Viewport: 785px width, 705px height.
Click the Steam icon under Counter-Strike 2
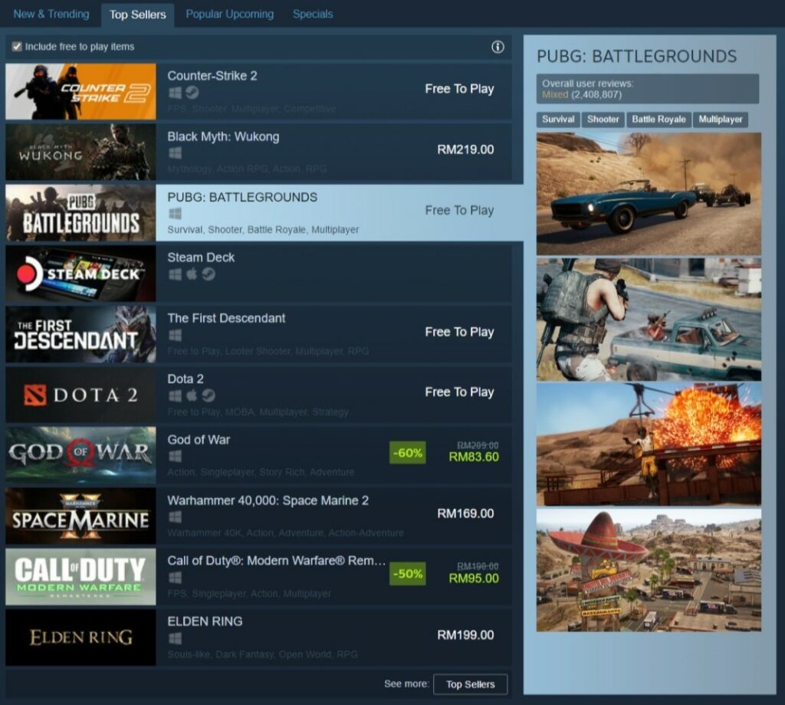click(191, 93)
